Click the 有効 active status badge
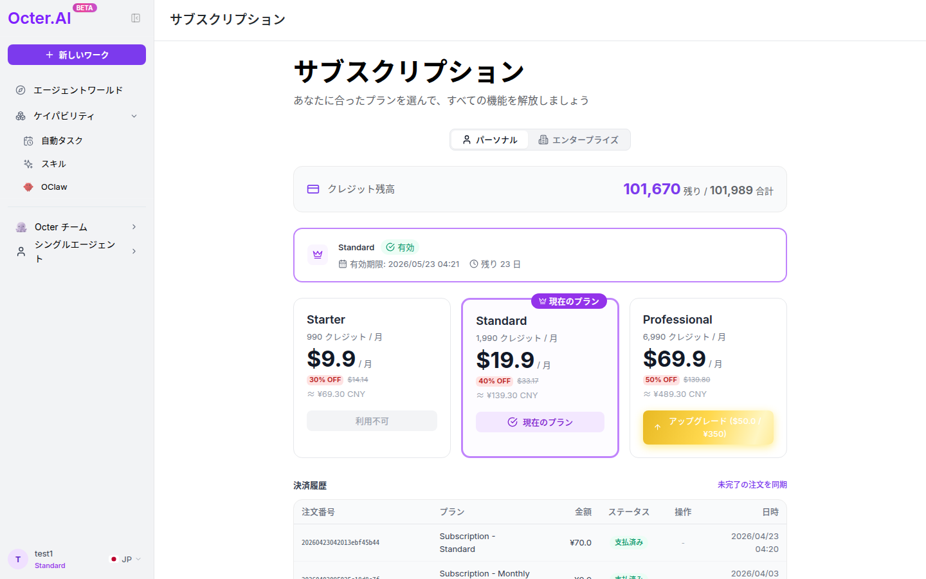 point(400,247)
